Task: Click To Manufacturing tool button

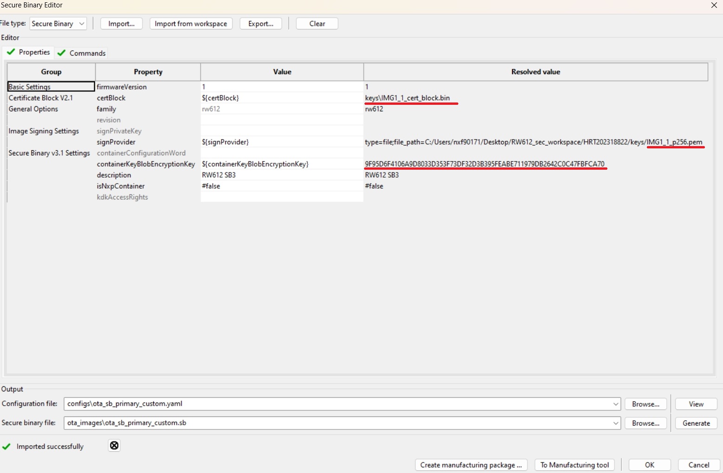Action: point(575,465)
